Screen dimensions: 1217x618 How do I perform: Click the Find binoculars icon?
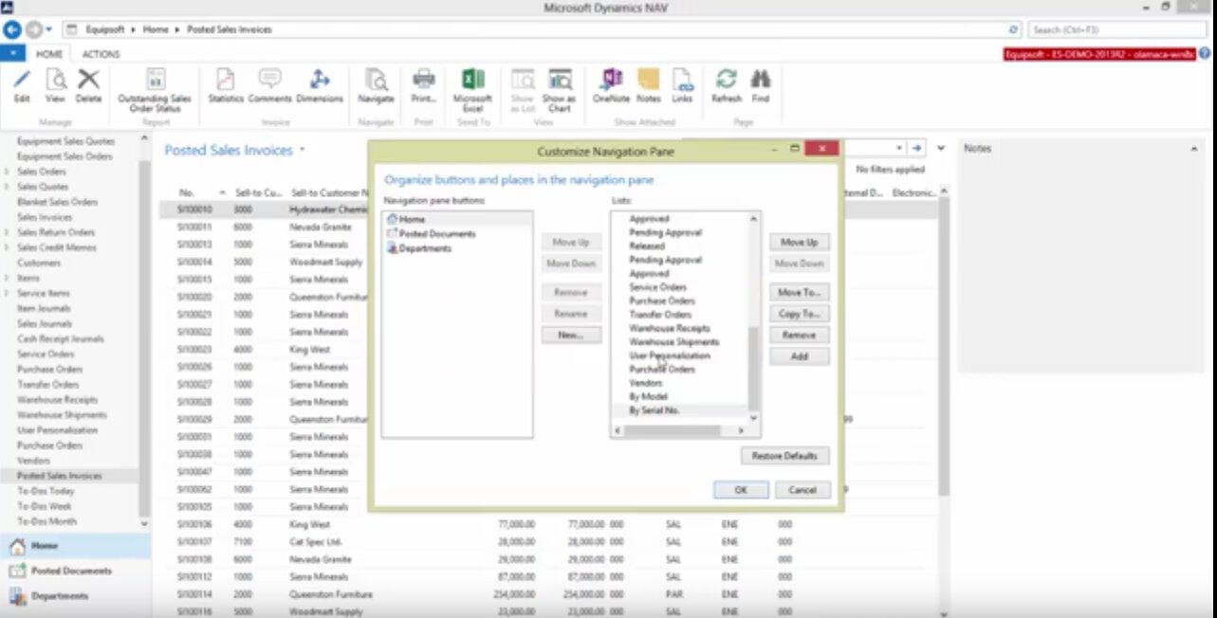(x=760, y=81)
